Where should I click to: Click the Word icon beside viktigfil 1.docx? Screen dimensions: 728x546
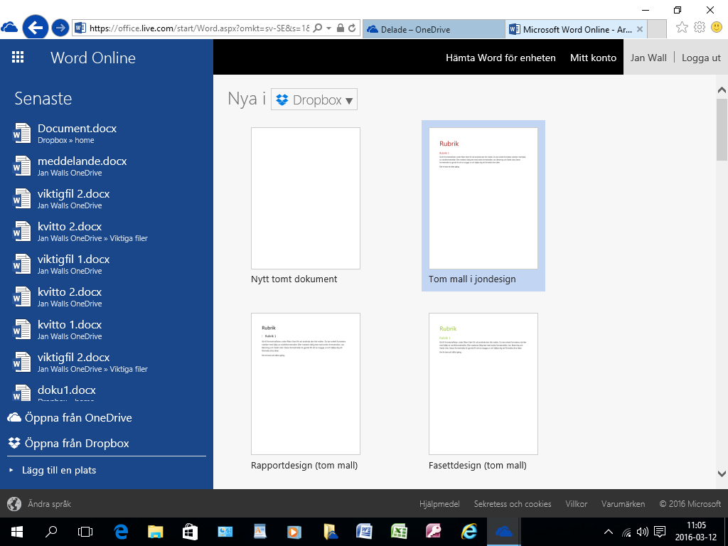[x=21, y=264]
